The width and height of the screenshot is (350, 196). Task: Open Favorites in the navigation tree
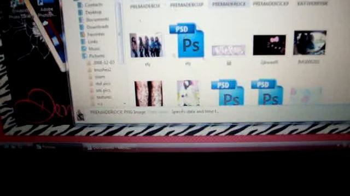tap(96, 34)
